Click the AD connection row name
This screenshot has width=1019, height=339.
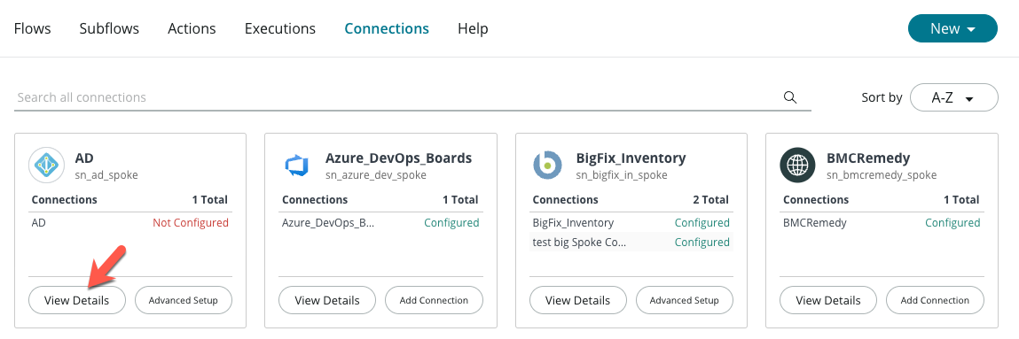click(x=39, y=222)
